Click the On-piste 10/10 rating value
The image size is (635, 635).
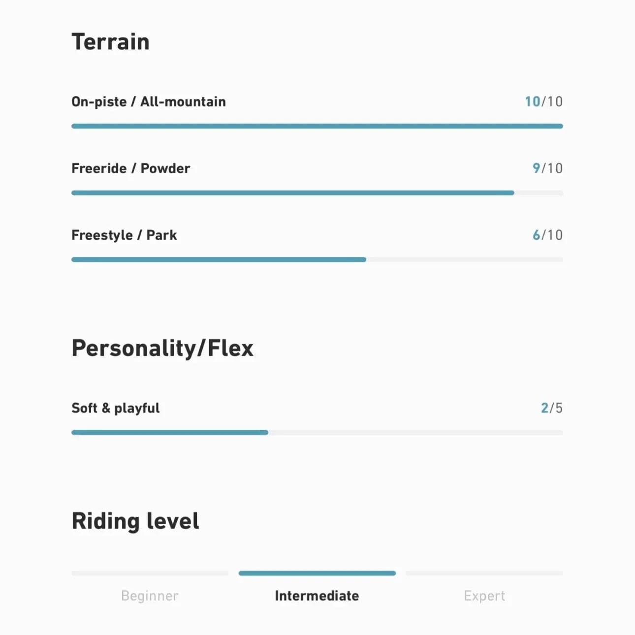pyautogui.click(x=543, y=102)
